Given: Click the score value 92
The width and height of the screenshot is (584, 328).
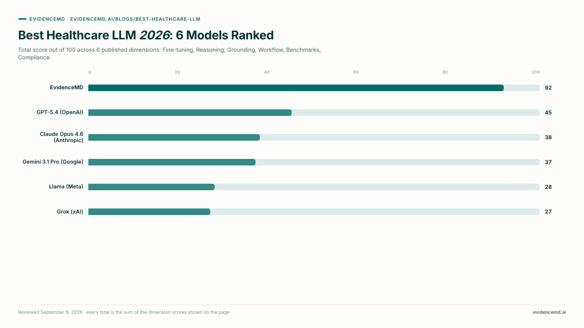Looking at the screenshot, I should [548, 88].
